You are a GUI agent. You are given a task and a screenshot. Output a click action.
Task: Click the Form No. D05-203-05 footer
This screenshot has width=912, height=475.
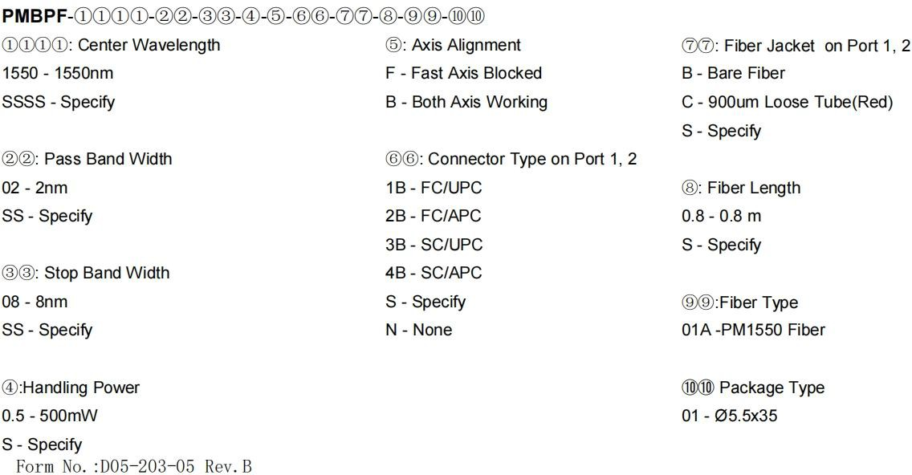(134, 465)
